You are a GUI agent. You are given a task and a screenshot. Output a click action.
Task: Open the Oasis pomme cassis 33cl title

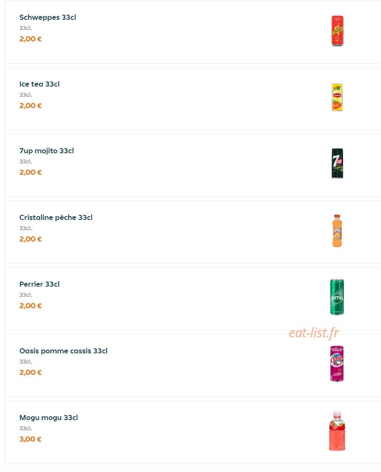click(x=63, y=351)
